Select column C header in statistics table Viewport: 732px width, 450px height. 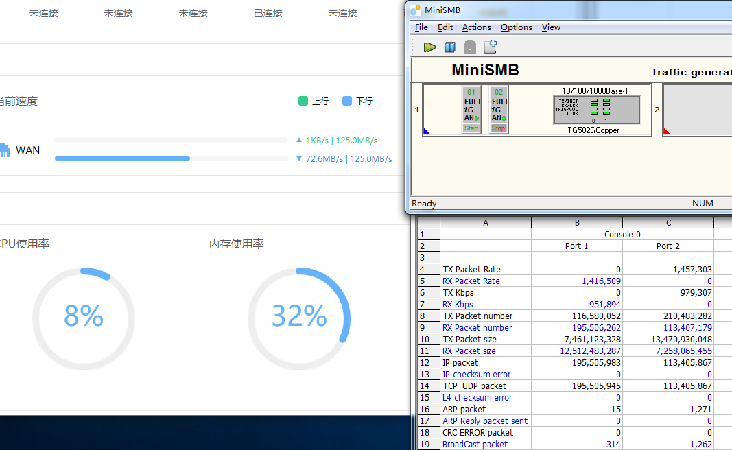[668, 223]
